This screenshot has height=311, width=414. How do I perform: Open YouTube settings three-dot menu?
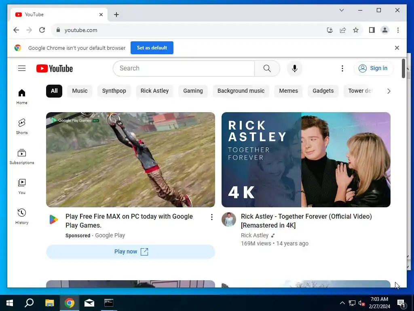pos(342,68)
